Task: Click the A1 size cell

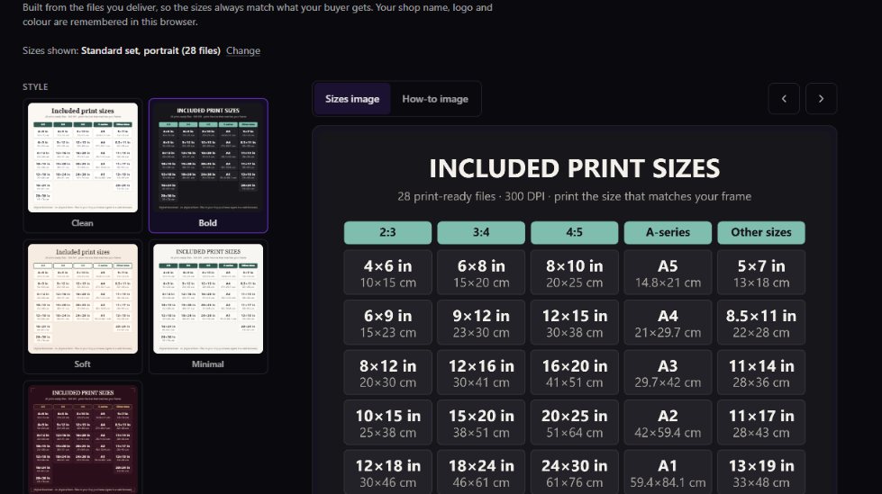Action: point(668,472)
